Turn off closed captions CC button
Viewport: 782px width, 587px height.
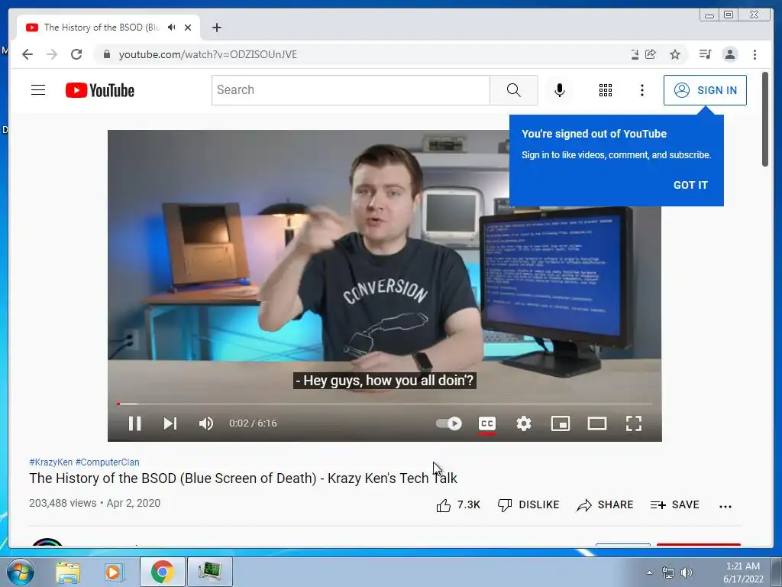(486, 423)
